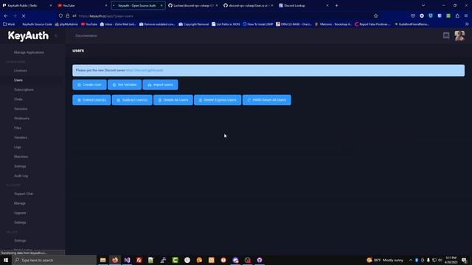The width and height of the screenshot is (472, 265).
Task: Click the taskbar clock
Action: click(451, 260)
